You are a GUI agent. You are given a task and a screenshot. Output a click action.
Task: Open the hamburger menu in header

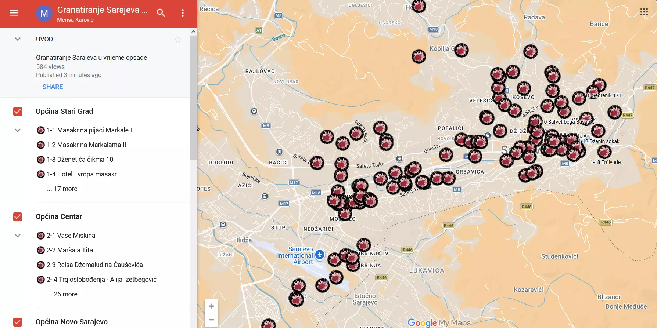(x=14, y=13)
